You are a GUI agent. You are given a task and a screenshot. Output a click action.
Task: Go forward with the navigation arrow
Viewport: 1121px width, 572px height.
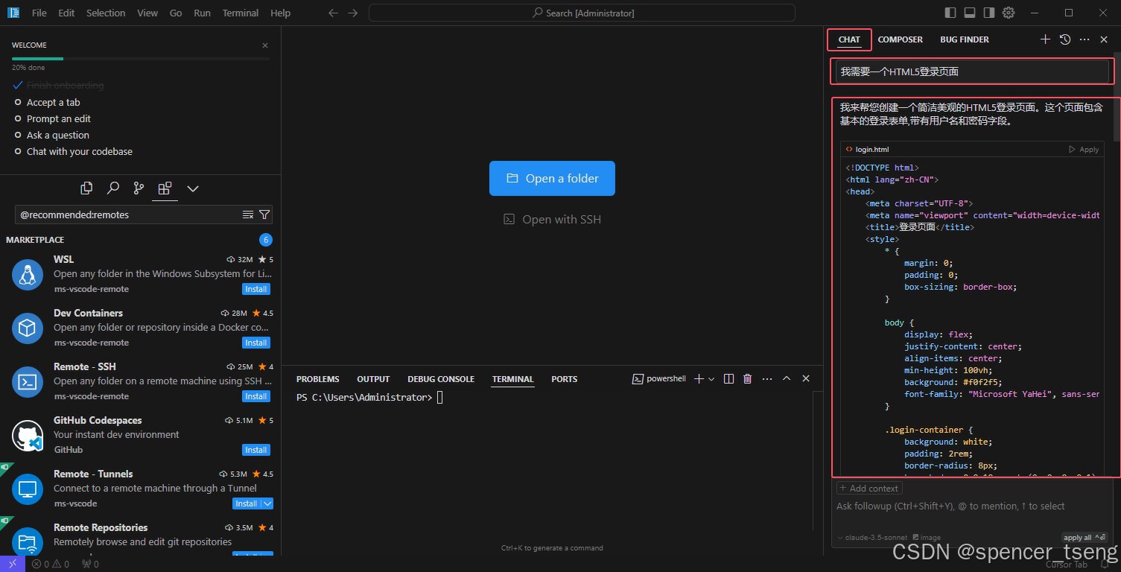pos(353,13)
